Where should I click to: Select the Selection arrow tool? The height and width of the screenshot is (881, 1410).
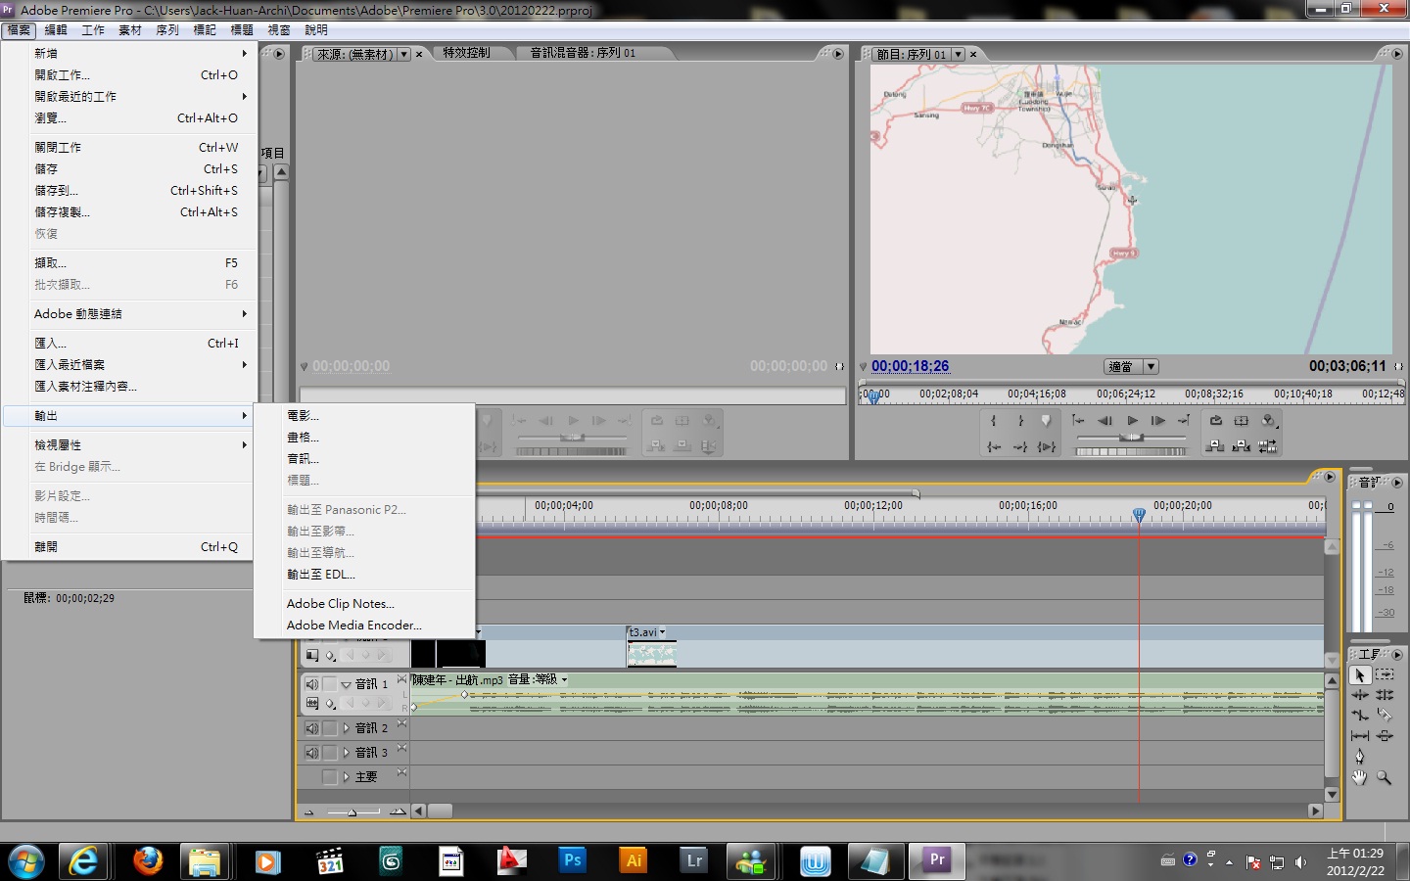1360,674
